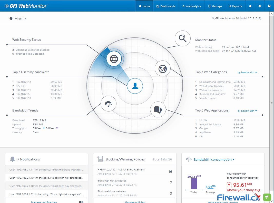Screen dimensions: 274x203
Task: Click Computer and Internet Info category
Action: [x=215, y=82]
